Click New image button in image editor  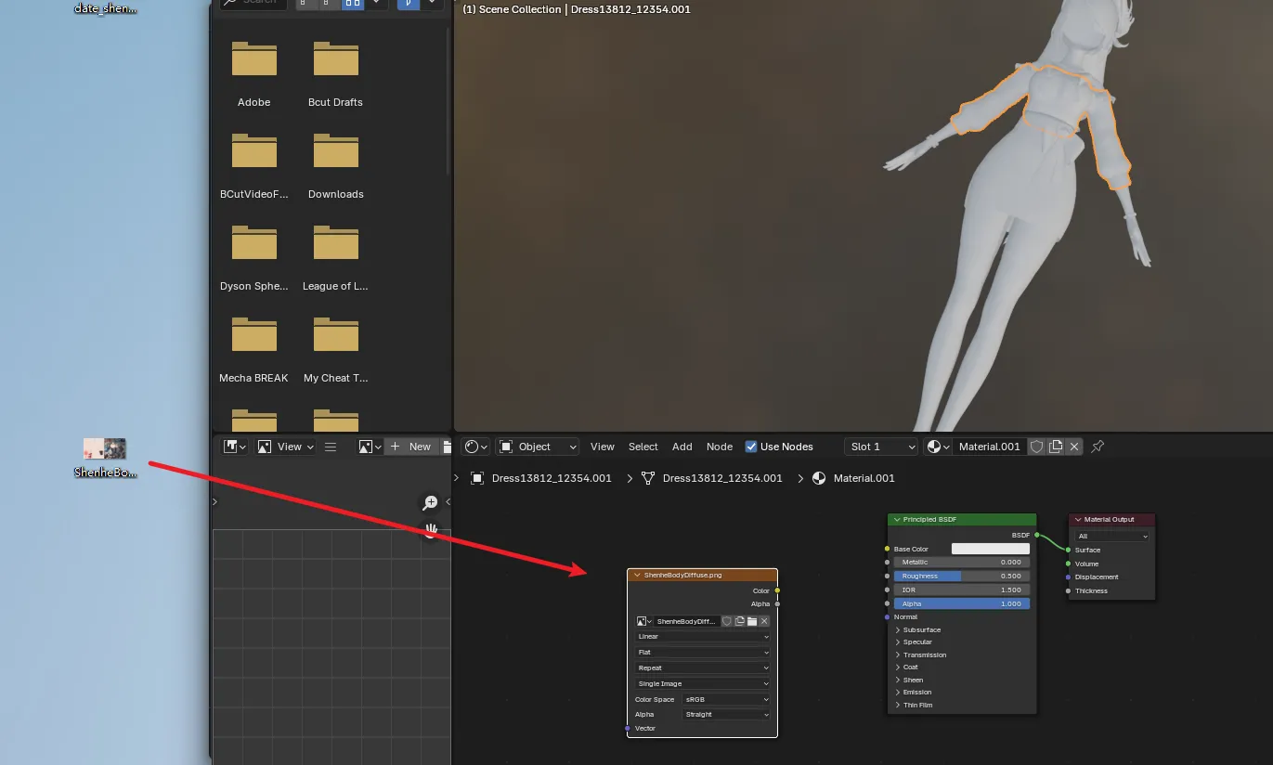pos(410,447)
